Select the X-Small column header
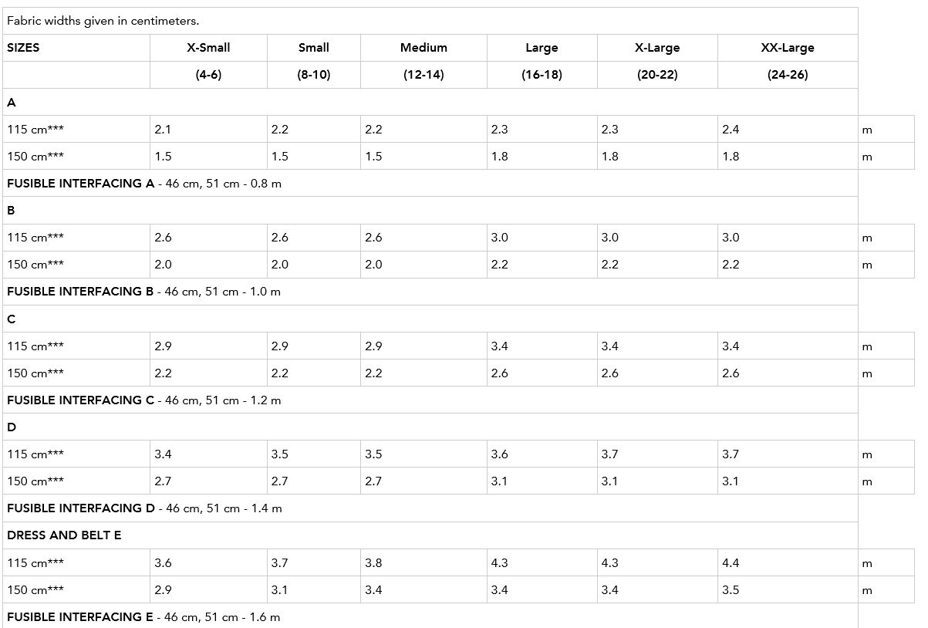928x628 pixels. click(x=208, y=48)
